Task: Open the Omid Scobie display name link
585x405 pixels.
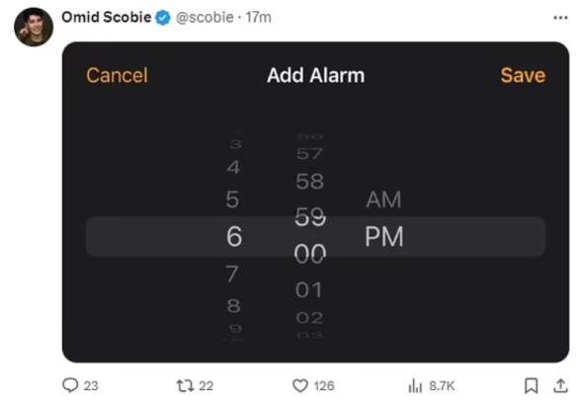Action: [107, 17]
